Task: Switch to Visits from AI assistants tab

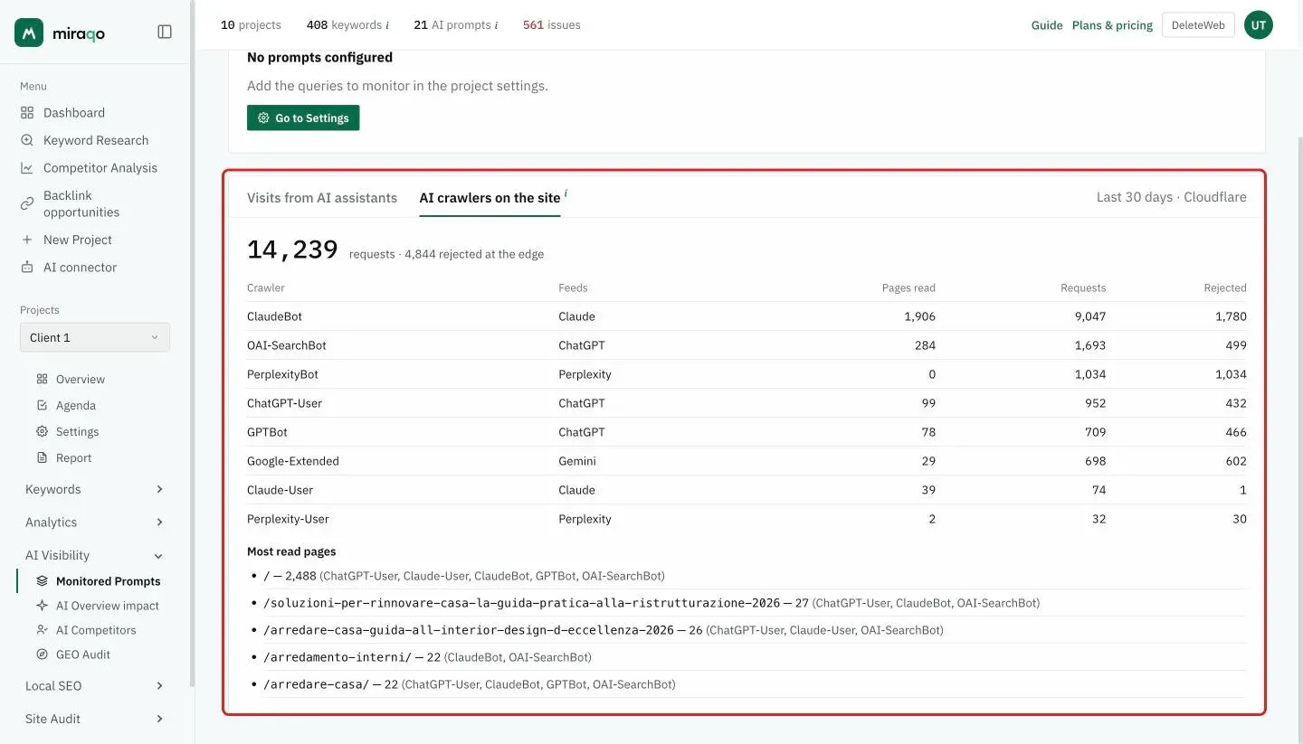Action: click(322, 197)
